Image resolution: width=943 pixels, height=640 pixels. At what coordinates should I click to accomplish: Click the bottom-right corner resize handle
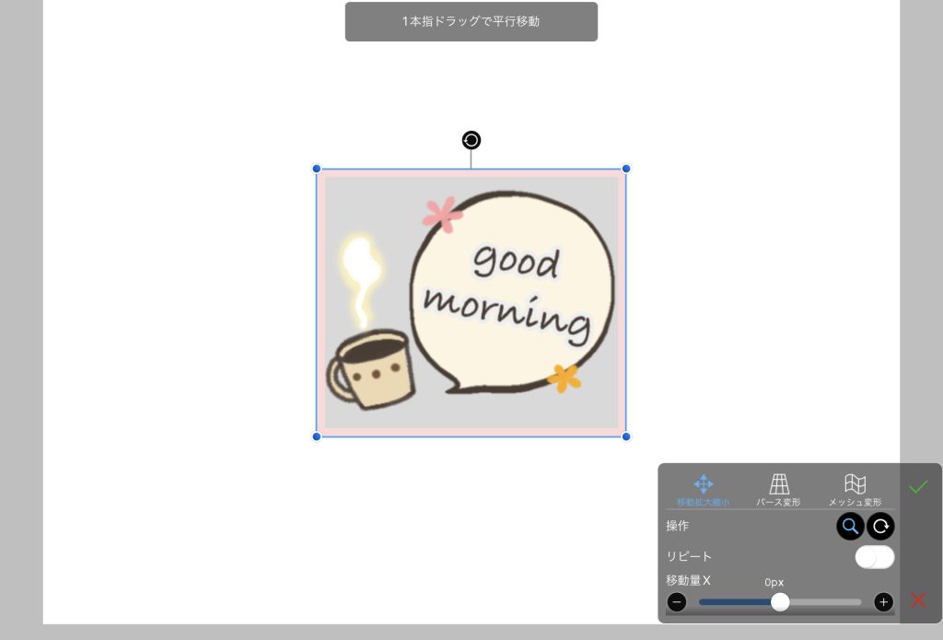pos(626,436)
